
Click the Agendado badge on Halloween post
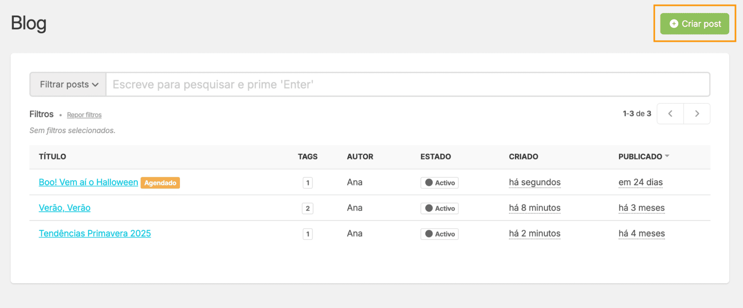pos(160,183)
